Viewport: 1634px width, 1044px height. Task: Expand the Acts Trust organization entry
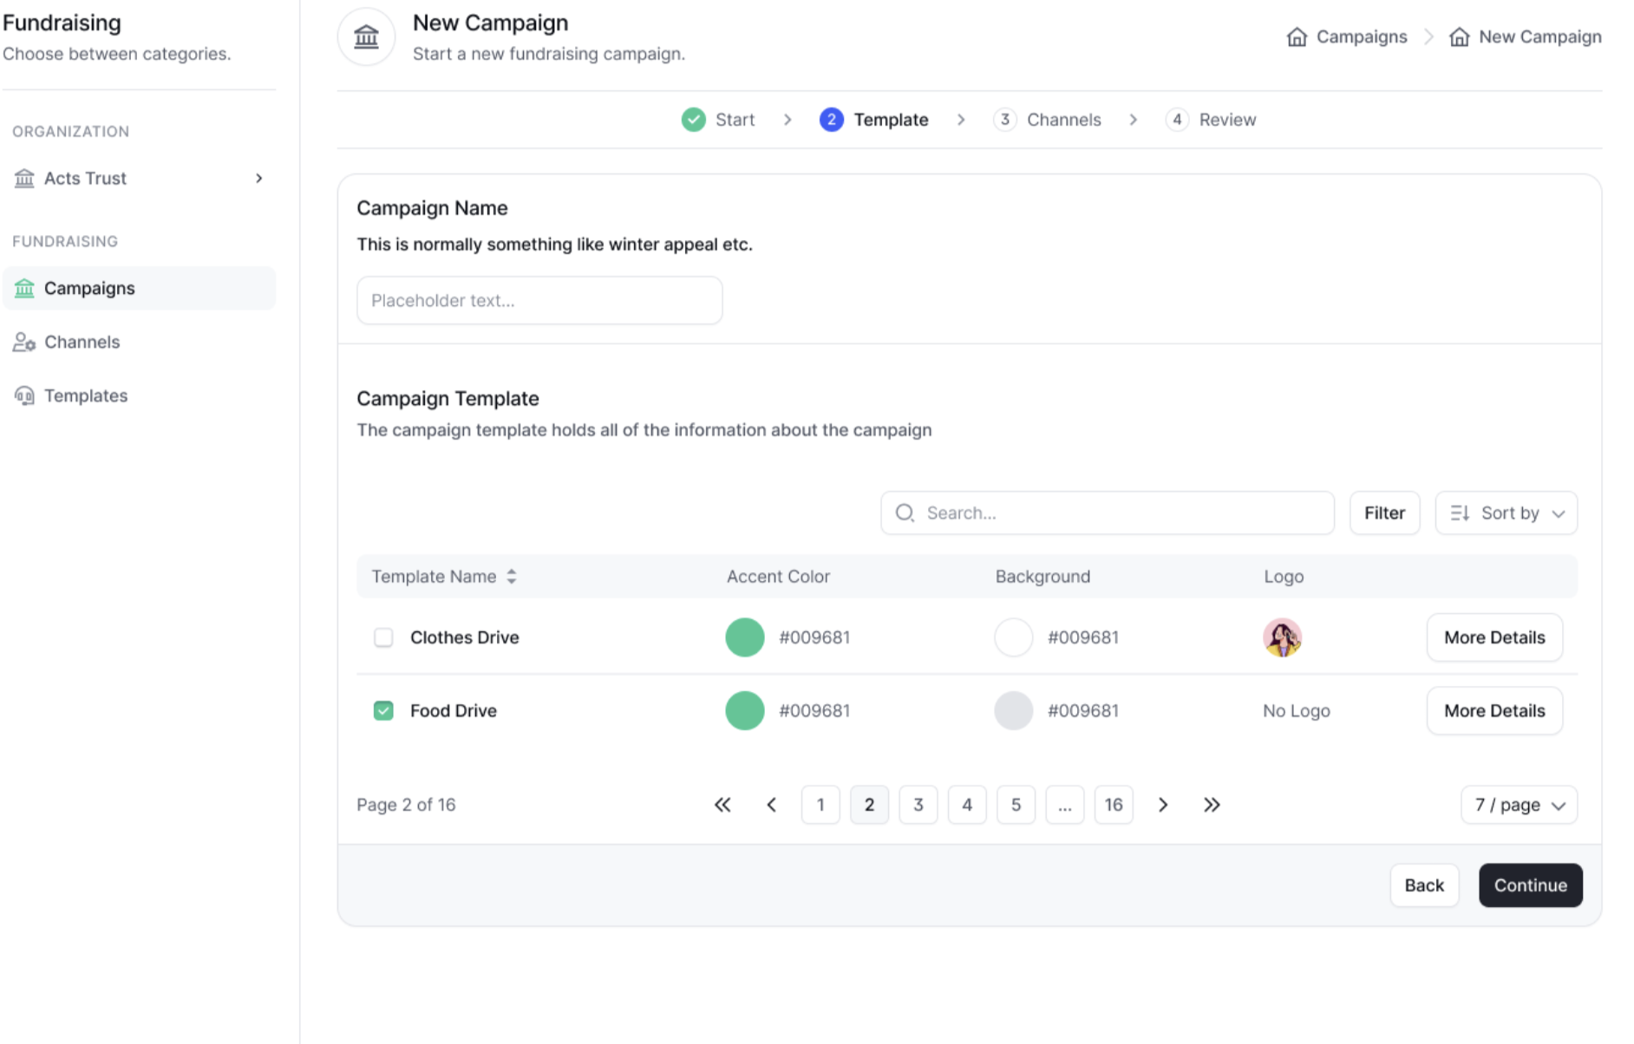pyautogui.click(x=258, y=178)
